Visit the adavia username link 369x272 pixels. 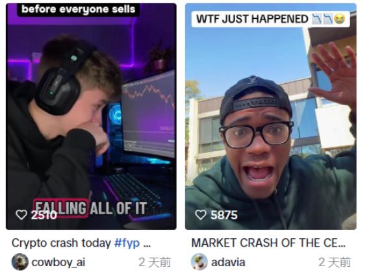tap(228, 262)
